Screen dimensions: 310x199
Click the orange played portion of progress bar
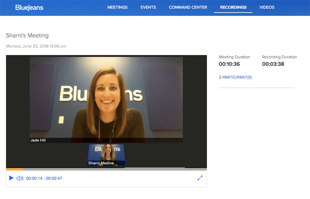tap(14, 169)
